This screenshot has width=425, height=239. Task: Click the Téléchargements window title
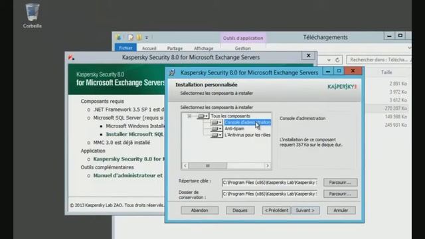[x=325, y=37]
